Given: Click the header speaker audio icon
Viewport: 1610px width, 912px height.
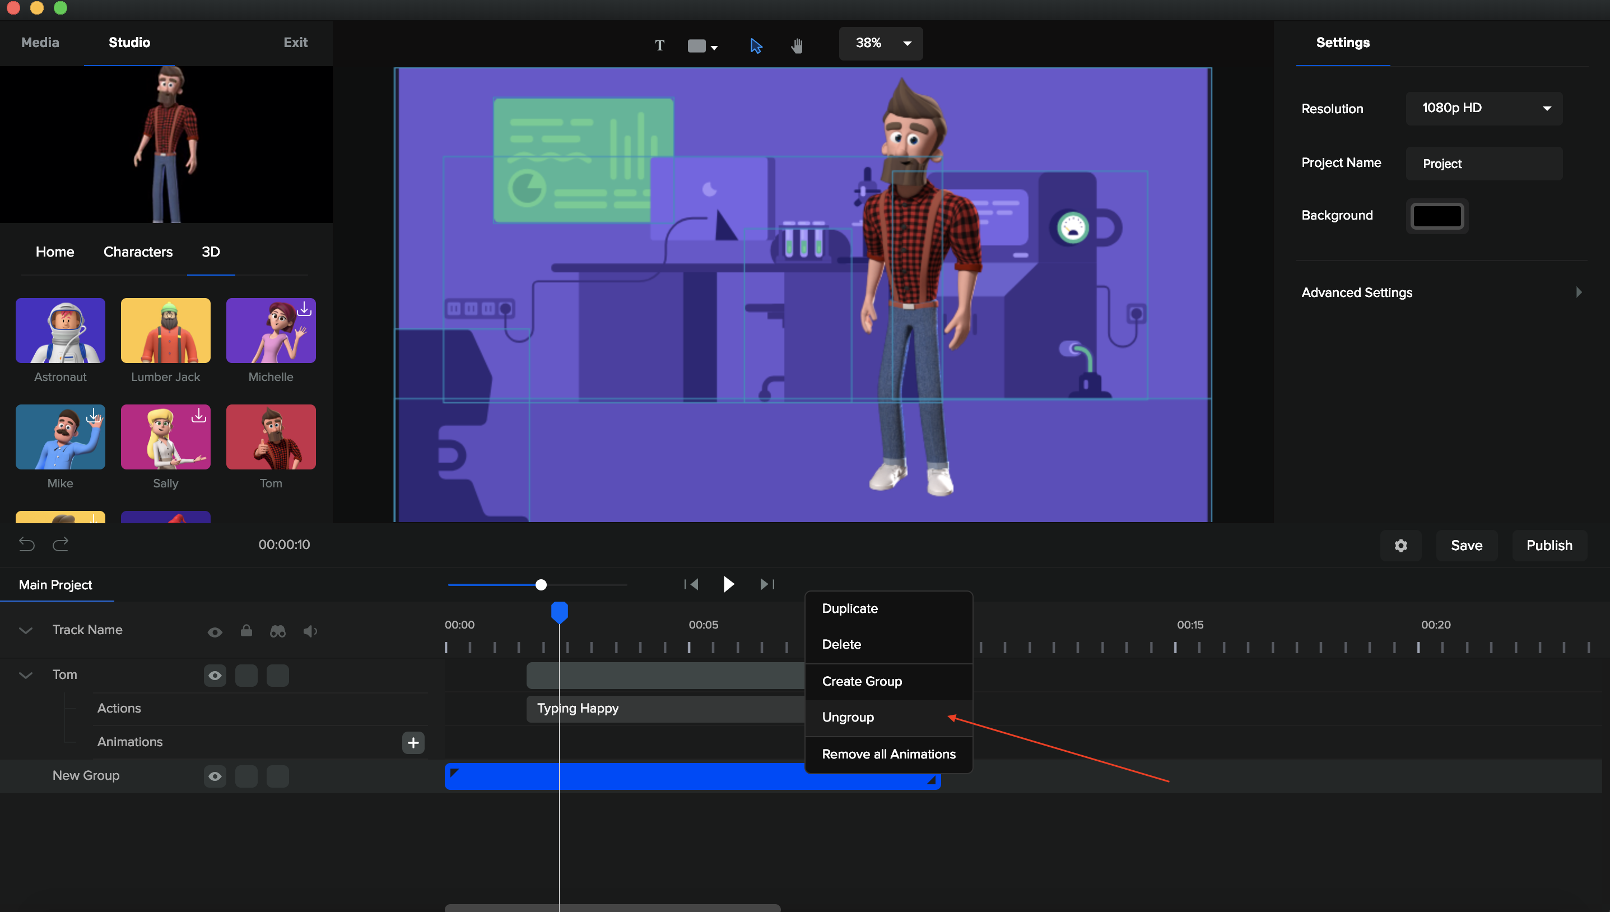Looking at the screenshot, I should pos(310,631).
